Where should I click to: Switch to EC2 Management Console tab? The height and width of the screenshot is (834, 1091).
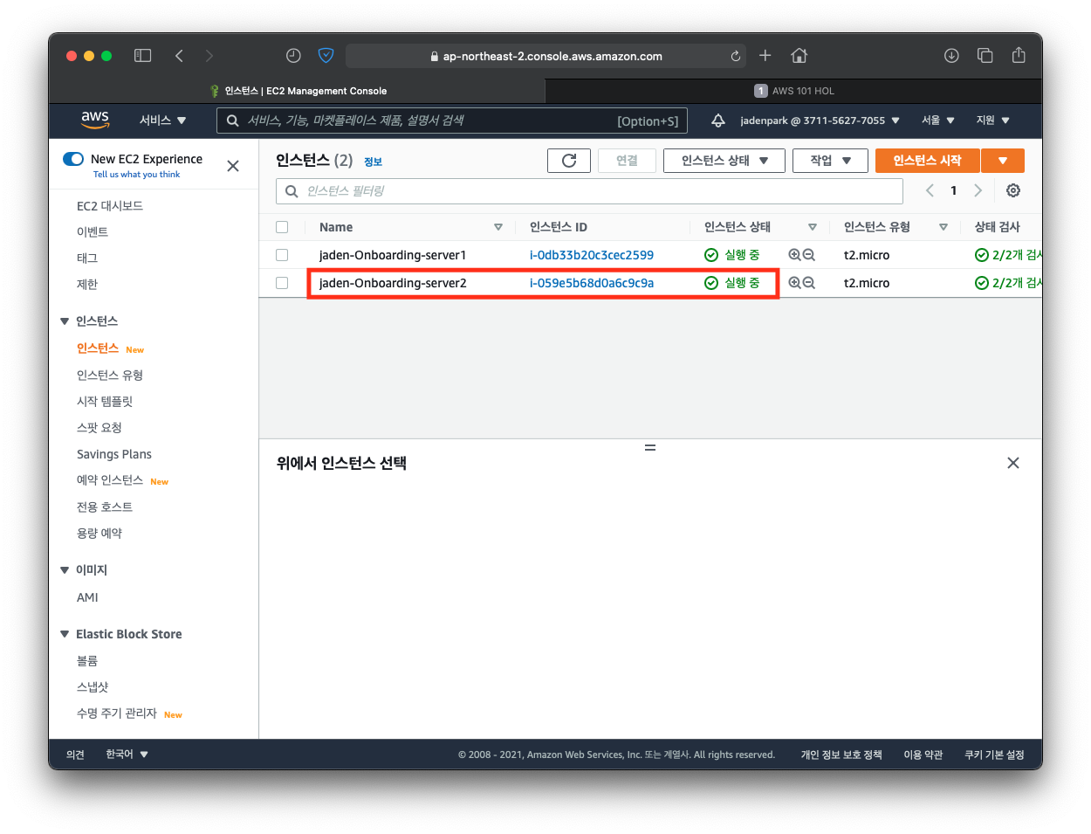(x=298, y=91)
